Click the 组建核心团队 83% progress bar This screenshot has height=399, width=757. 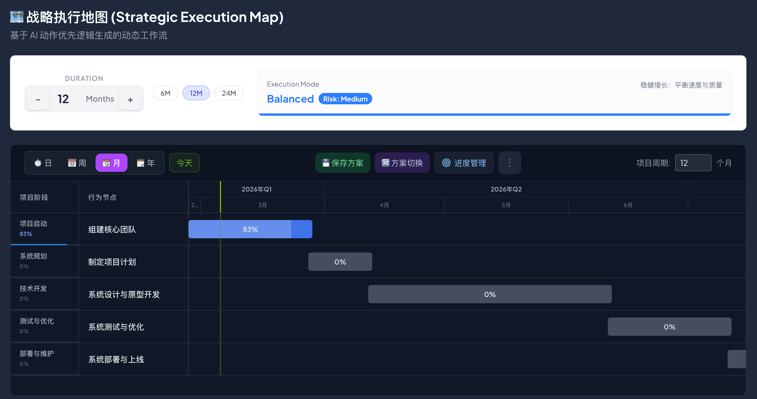pyautogui.click(x=250, y=229)
